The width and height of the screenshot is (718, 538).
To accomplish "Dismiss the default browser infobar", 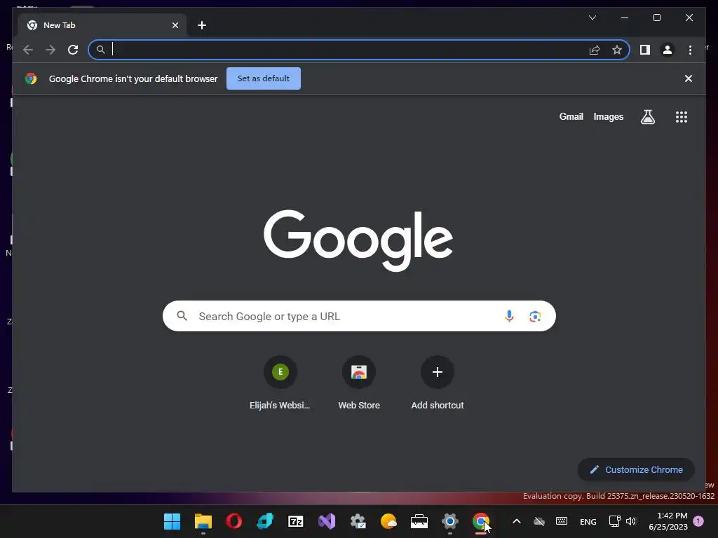I will coord(689,78).
